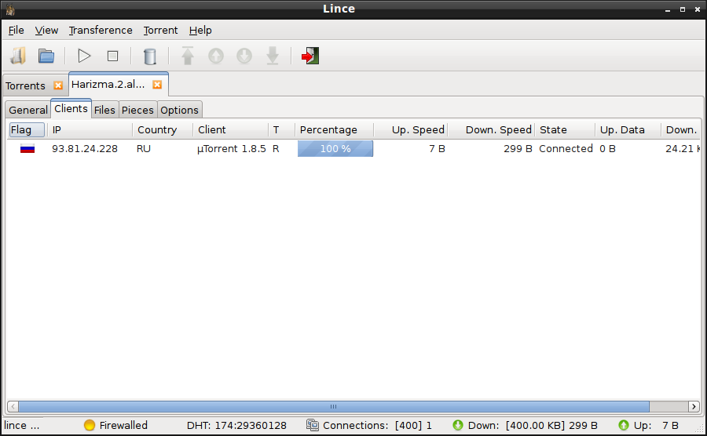Sort by the Client column header
The height and width of the screenshot is (436, 707).
tap(230, 130)
